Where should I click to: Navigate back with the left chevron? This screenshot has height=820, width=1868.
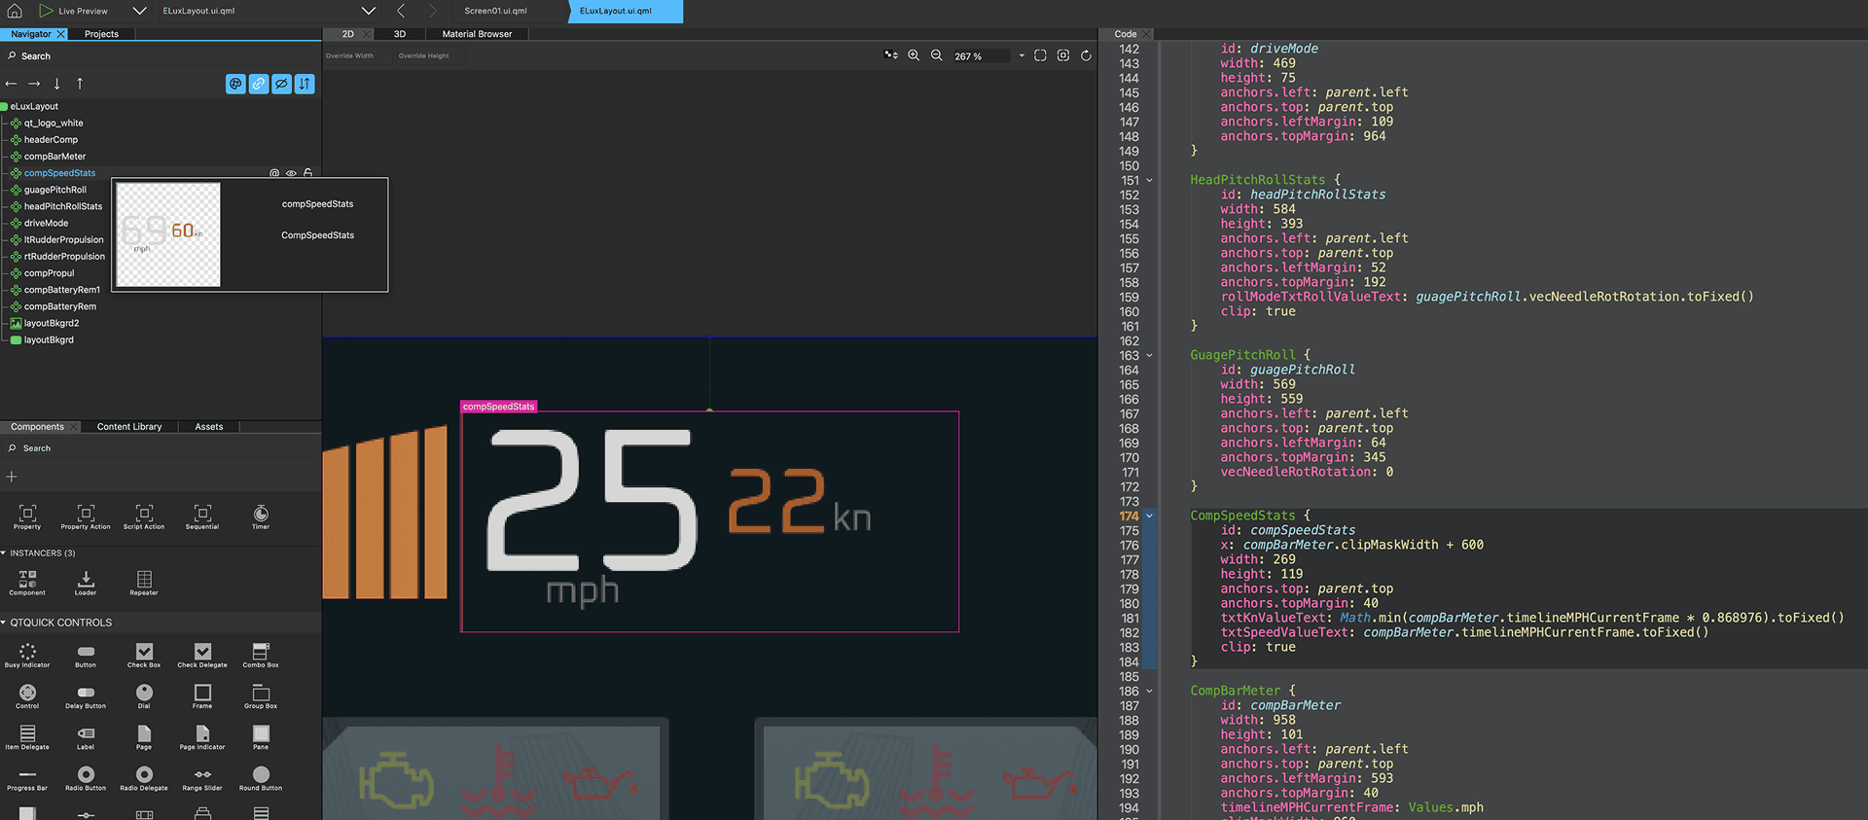tap(401, 11)
